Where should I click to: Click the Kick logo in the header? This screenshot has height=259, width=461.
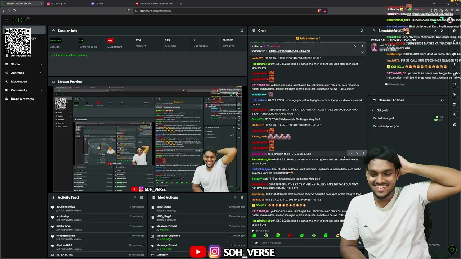click(x=20, y=20)
